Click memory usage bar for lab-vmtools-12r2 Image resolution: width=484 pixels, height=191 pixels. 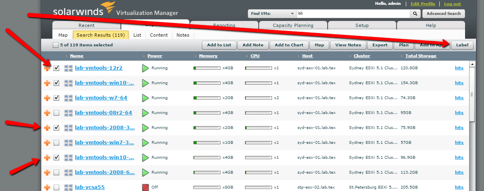coord(207,68)
